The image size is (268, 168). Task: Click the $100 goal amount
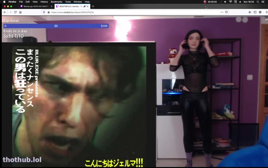(104, 26)
